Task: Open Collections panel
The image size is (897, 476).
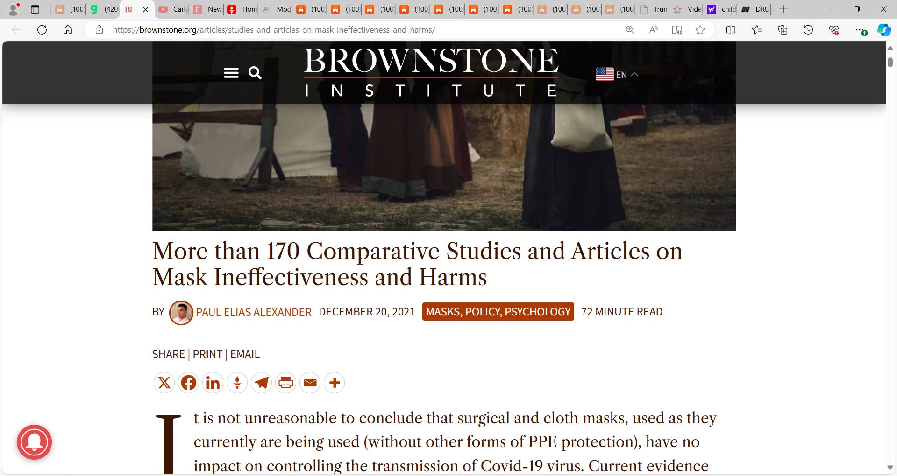Action: coord(783,30)
